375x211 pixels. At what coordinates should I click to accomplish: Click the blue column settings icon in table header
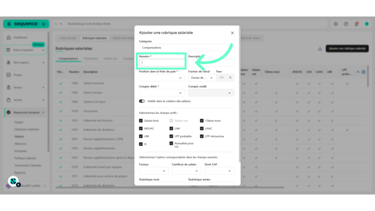pos(364,72)
